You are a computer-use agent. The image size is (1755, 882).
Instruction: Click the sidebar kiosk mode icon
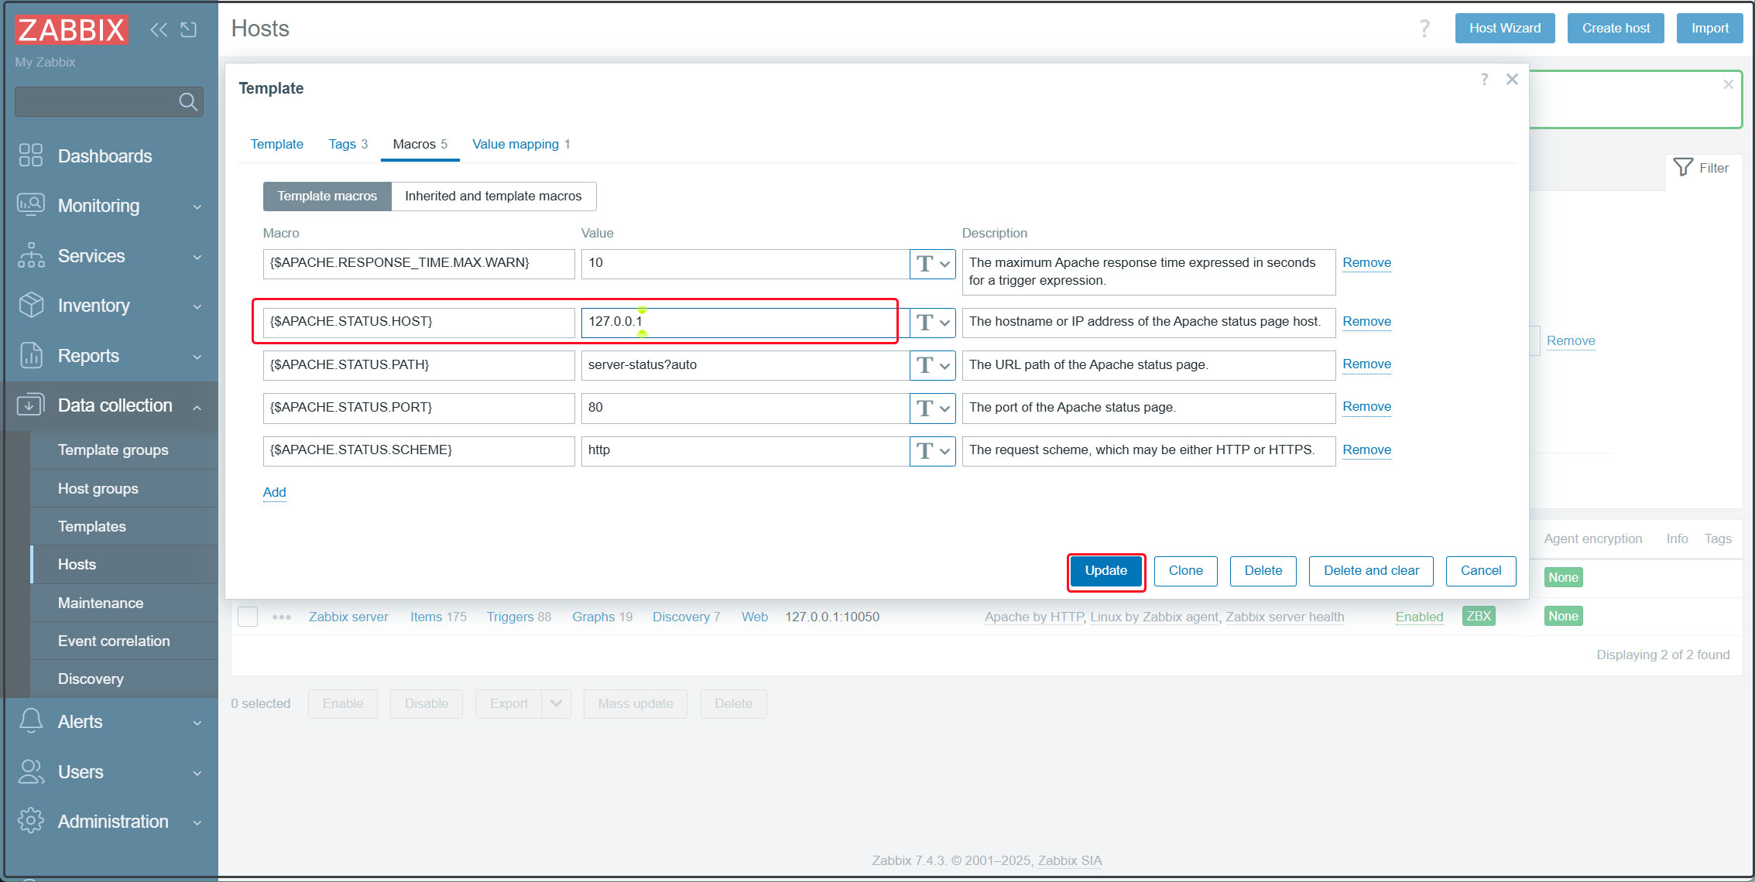[188, 29]
